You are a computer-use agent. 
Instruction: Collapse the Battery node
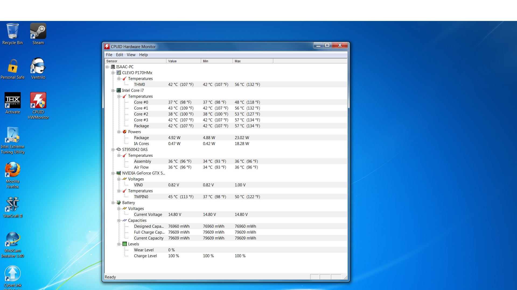pos(113,203)
